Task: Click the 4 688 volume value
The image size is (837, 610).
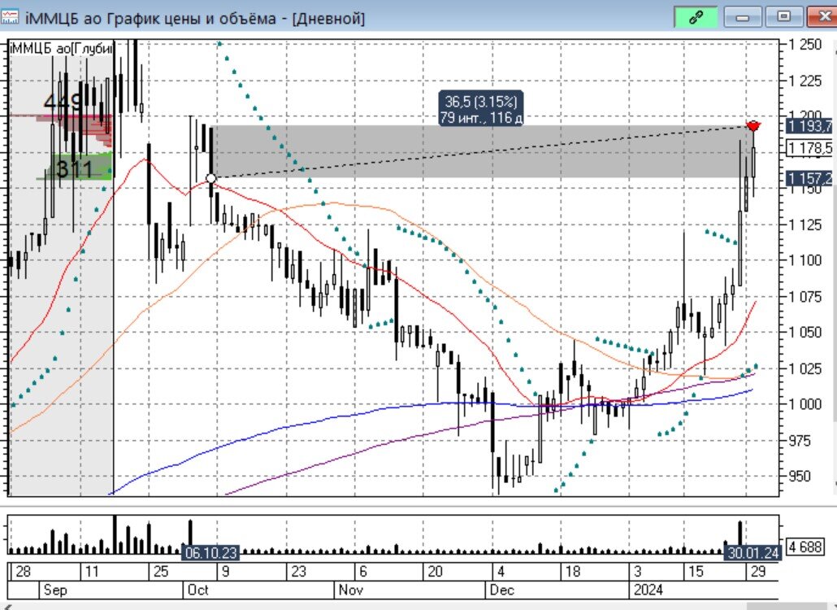Action: click(805, 547)
